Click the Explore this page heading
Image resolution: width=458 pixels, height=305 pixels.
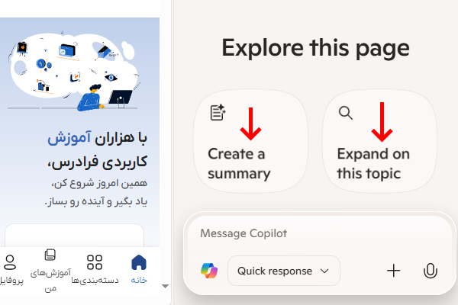(315, 48)
